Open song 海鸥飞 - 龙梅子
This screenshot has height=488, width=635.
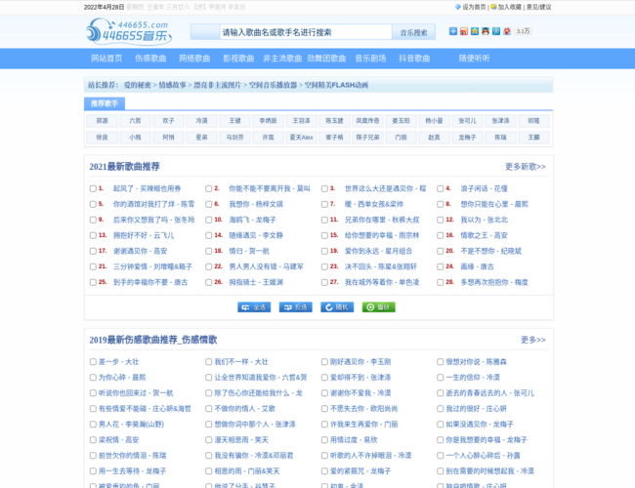point(253,220)
